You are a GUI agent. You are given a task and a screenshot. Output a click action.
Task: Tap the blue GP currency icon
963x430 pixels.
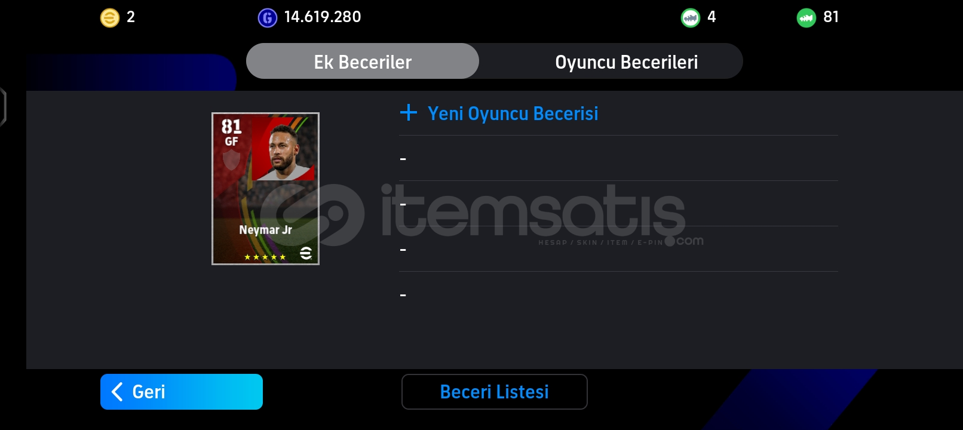coord(267,18)
